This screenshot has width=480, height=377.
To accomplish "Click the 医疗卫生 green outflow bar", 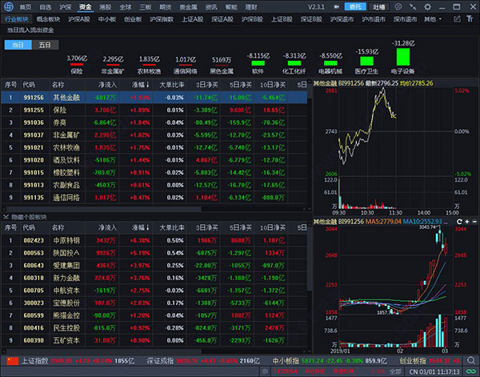I will tap(366, 61).
